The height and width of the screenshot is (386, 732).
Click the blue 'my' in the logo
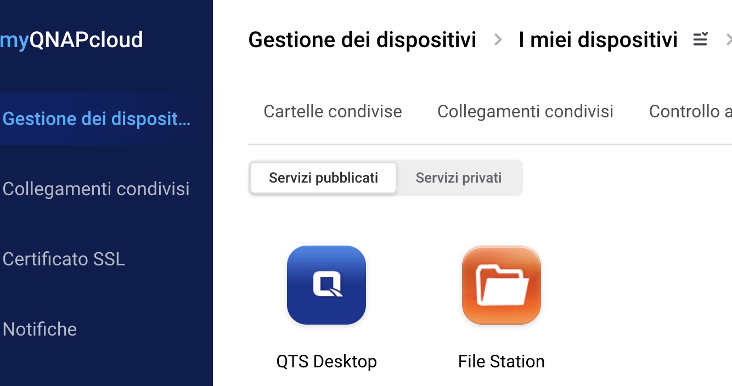[x=14, y=41]
